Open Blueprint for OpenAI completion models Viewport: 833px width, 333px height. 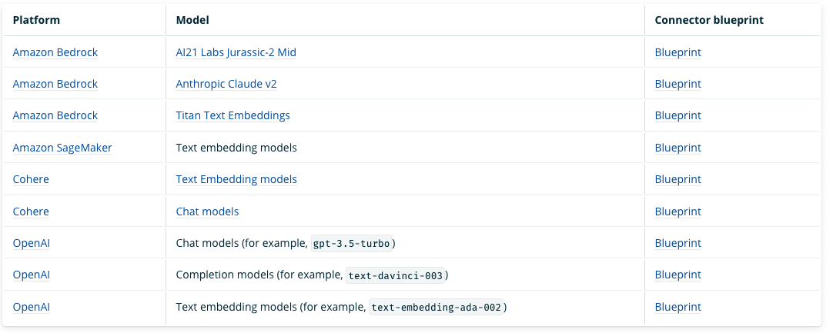click(677, 275)
